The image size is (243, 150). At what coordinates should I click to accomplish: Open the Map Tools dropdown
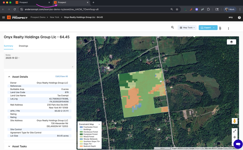(188, 28)
